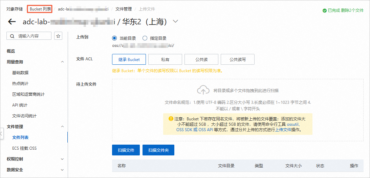Image resolution: width=370 pixels, height=178 pixels.
Task: Click the yellow warning icon in notice box
Action: (x=171, y=118)
